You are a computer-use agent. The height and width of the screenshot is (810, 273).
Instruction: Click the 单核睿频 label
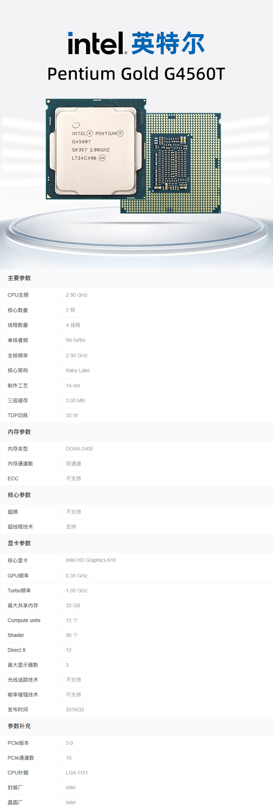(x=18, y=340)
